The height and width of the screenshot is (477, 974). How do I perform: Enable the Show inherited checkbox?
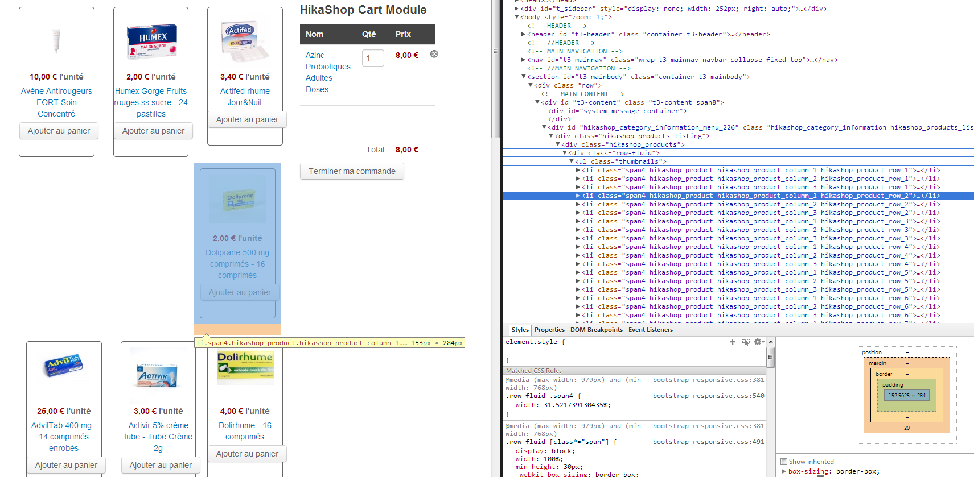point(784,462)
